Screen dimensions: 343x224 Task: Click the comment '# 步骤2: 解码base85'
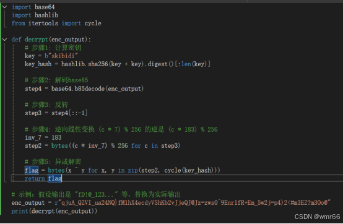(56, 80)
